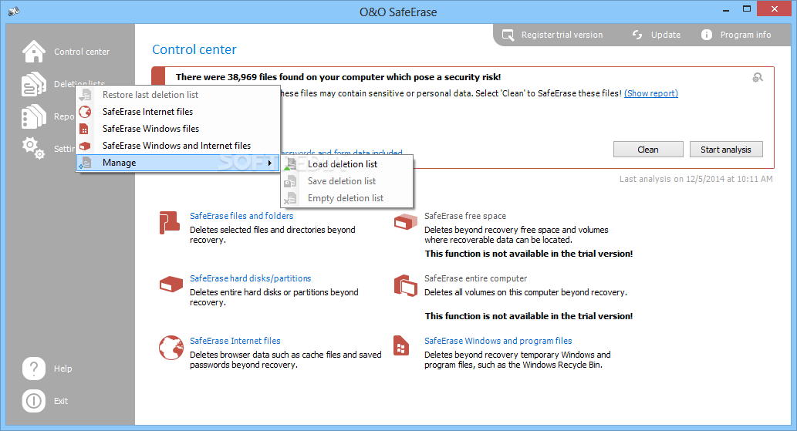This screenshot has width=797, height=431.
Task: Select SafeErase Internet files menu entry
Action: pyautogui.click(x=178, y=112)
